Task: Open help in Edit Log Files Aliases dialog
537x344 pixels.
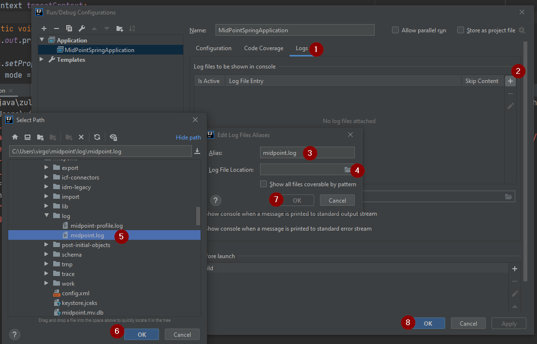Action: [216, 200]
